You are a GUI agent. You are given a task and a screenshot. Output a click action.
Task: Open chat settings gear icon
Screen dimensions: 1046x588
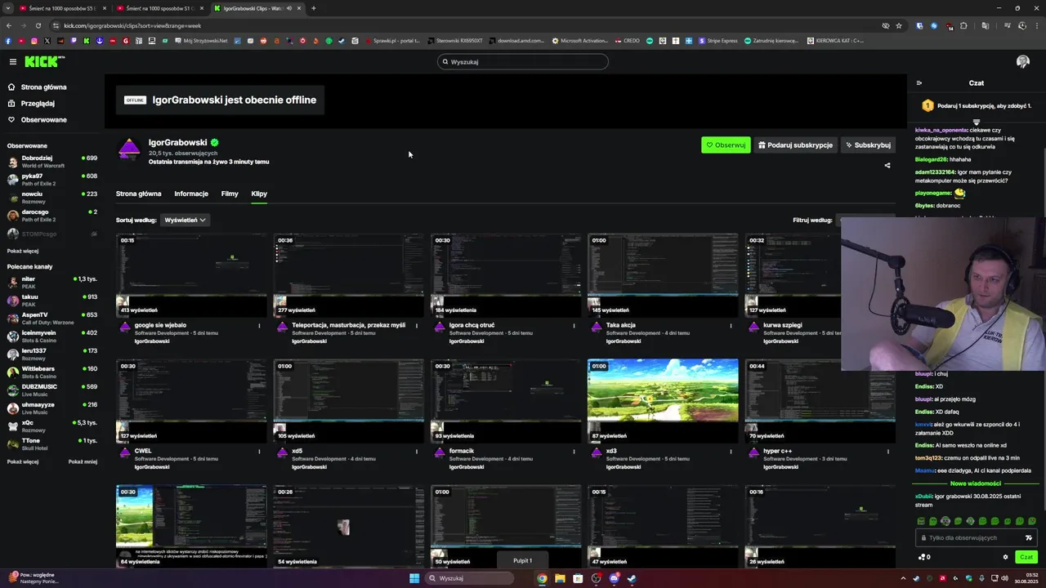1006,557
